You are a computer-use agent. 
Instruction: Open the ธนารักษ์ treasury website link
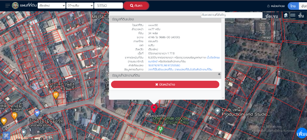tap(153, 61)
